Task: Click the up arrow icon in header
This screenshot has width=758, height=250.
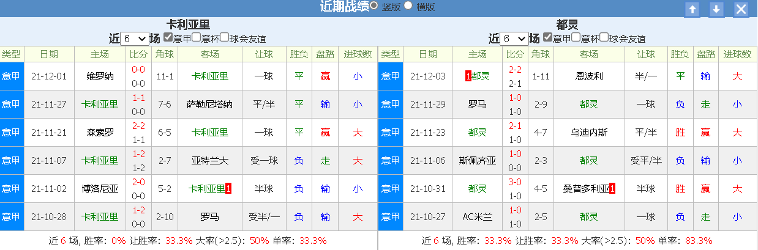Action: point(692,9)
